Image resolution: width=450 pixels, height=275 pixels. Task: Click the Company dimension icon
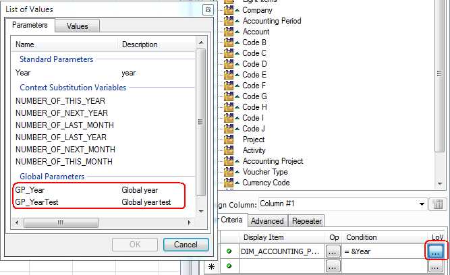229,10
